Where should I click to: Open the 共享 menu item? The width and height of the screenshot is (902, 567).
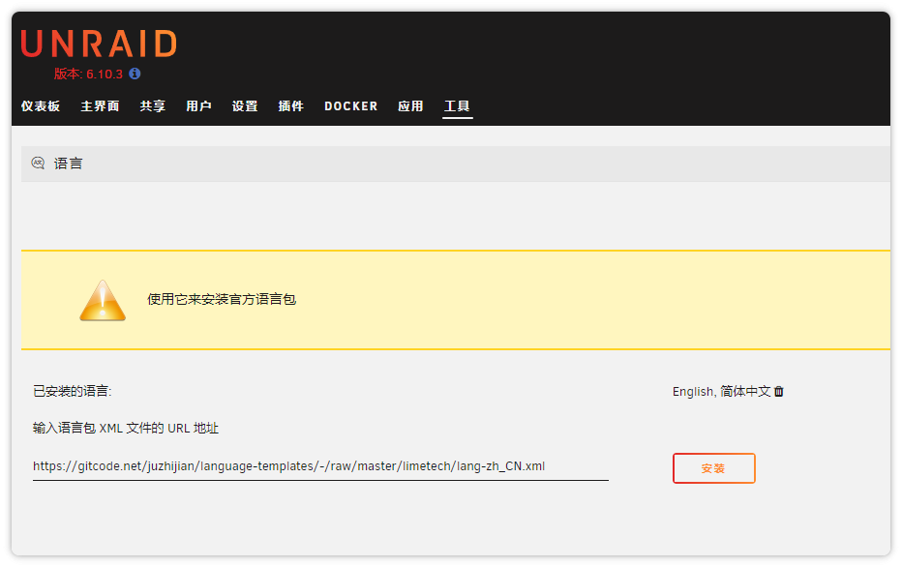(153, 106)
